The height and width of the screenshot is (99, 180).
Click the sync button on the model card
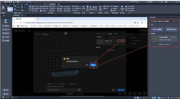pos(121,41)
